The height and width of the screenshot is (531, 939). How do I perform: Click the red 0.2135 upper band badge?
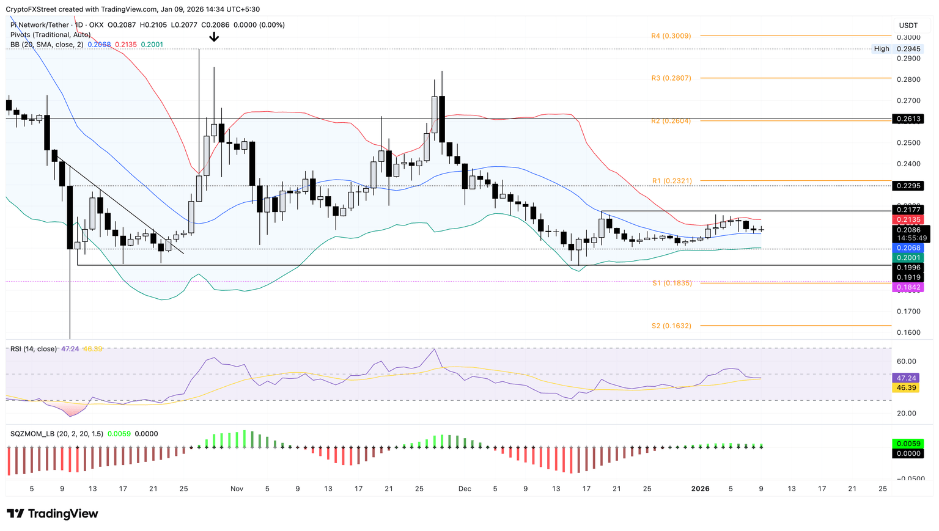(908, 220)
